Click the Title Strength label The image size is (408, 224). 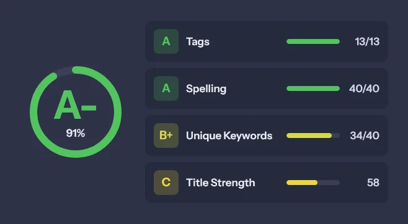click(220, 183)
